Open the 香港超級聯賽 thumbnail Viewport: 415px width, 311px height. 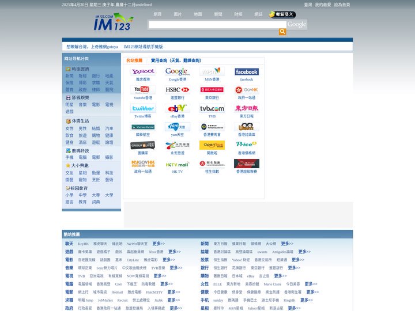[247, 164]
